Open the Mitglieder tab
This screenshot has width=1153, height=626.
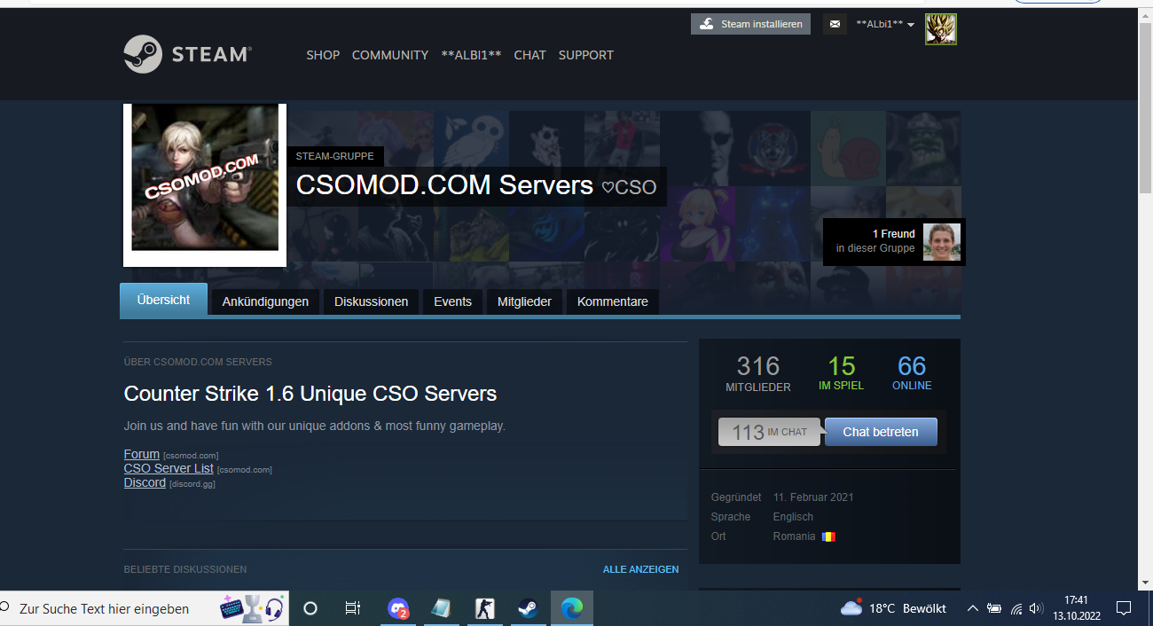[x=524, y=301]
